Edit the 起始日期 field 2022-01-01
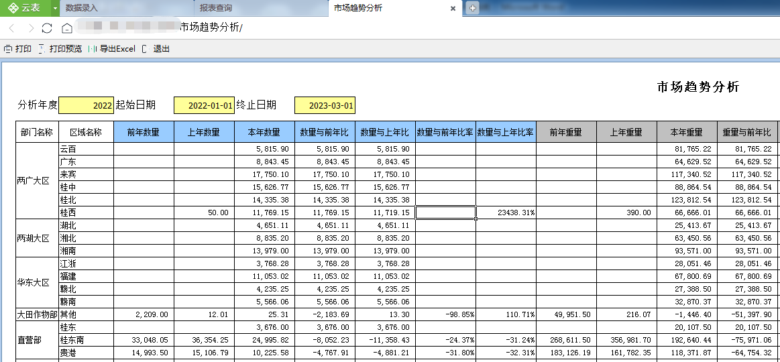780x362 pixels. click(204, 105)
